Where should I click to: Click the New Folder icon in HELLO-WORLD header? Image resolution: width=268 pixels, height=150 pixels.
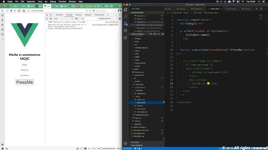pos(155,34)
